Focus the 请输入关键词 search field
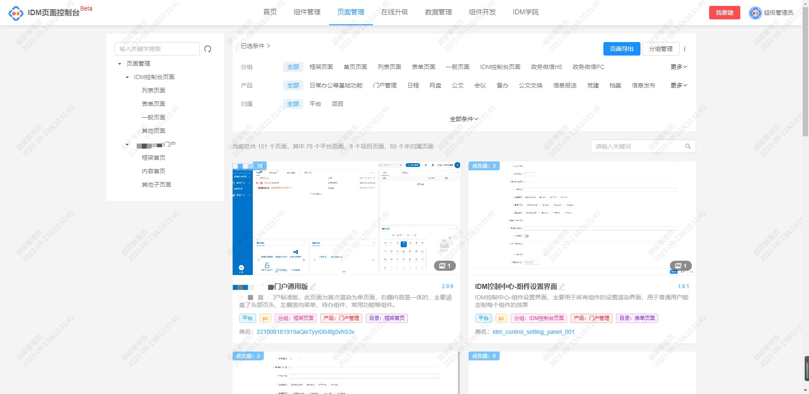Viewport: 809px width, 394px height. (638, 146)
